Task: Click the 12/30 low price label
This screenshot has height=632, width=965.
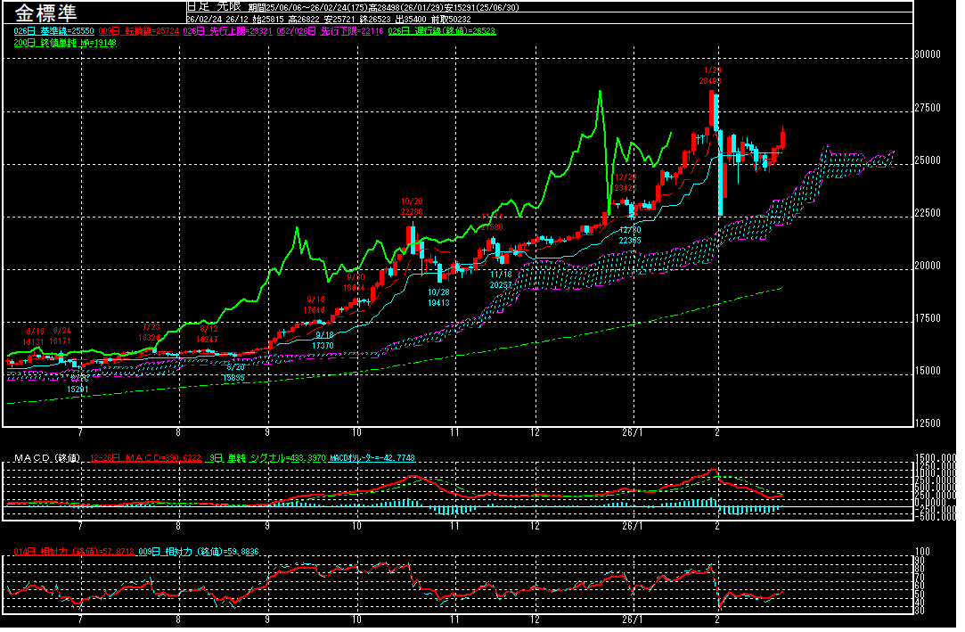Action: tap(630, 234)
